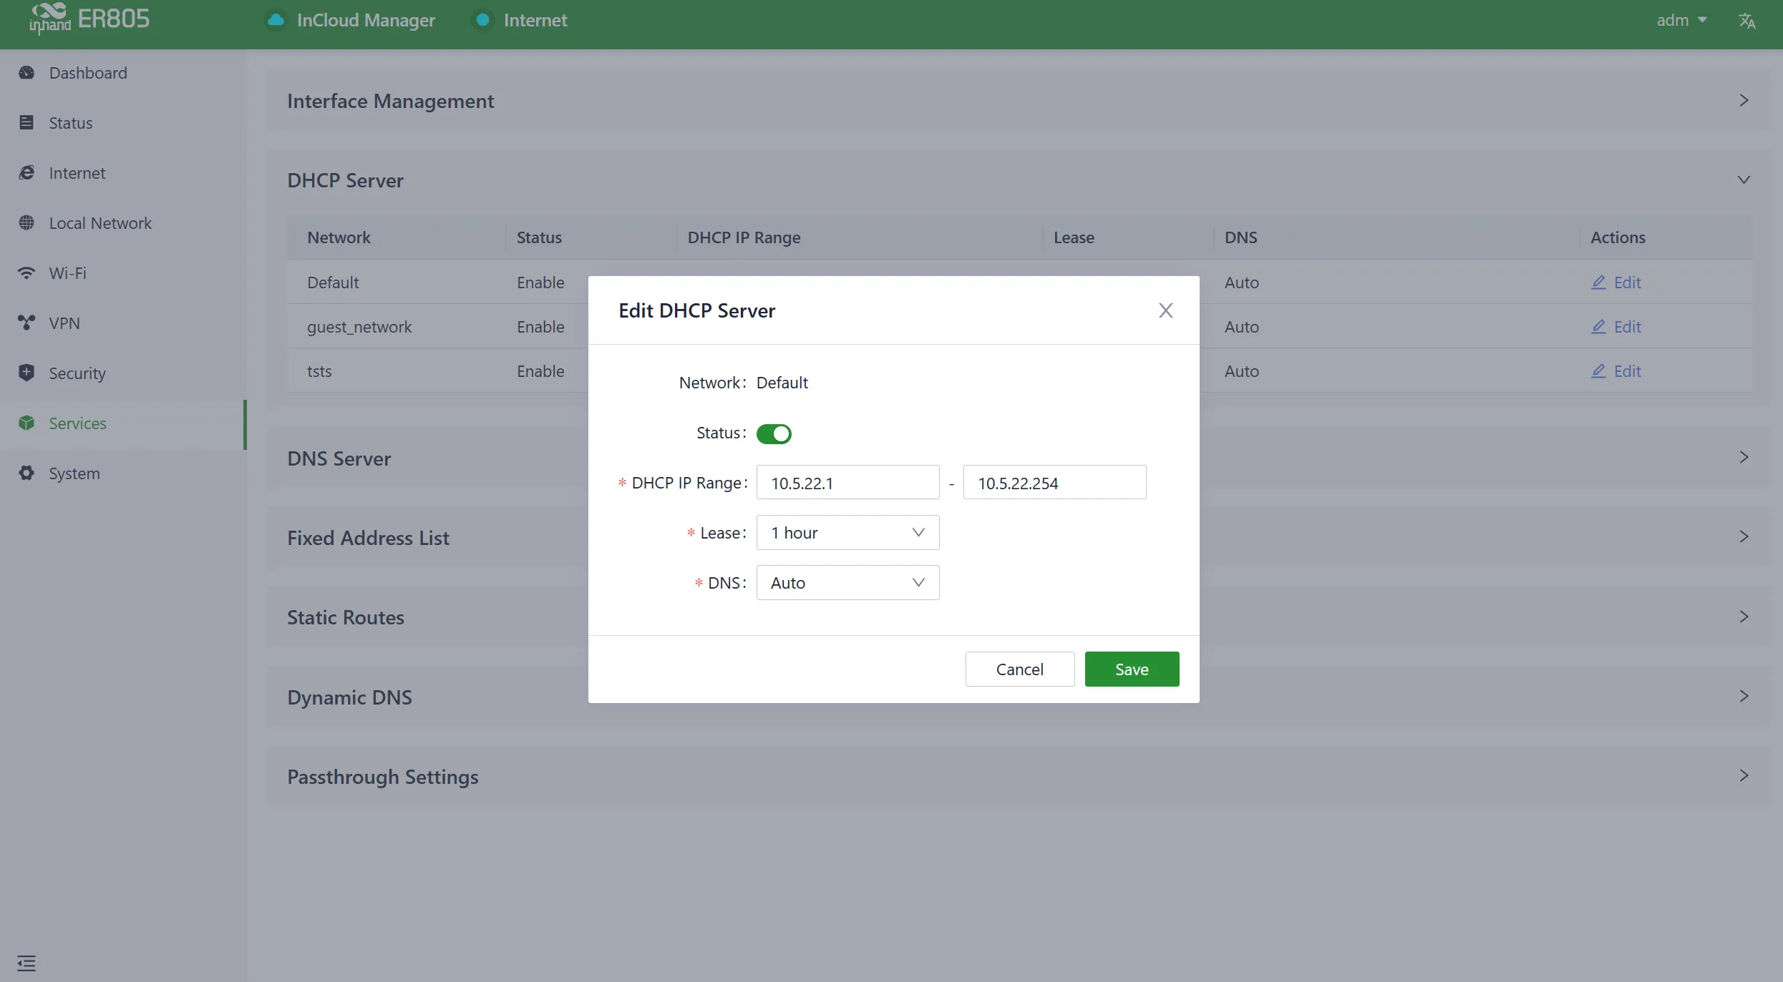Viewport: 1783px width, 982px height.
Task: Click the System gear icon in sidebar
Action: [26, 473]
